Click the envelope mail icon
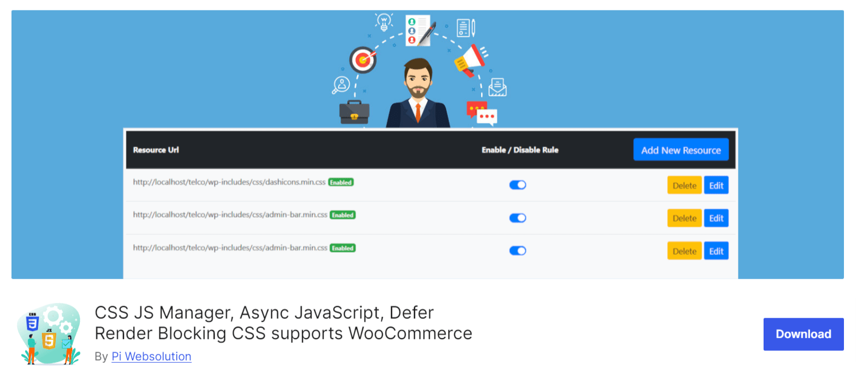The width and height of the screenshot is (856, 380). 497,87
